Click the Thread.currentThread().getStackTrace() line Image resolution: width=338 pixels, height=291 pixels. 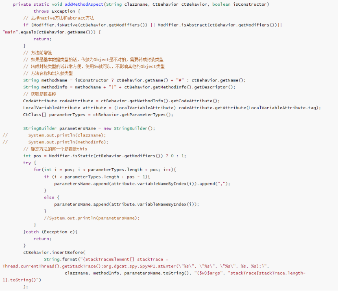[136, 267]
